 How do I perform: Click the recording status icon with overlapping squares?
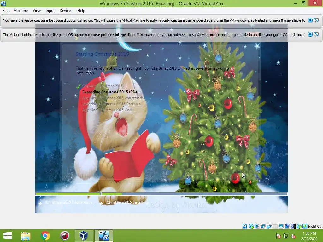[287, 226]
